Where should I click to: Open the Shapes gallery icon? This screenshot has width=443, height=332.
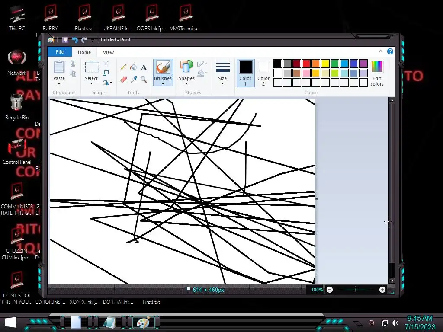click(x=186, y=67)
